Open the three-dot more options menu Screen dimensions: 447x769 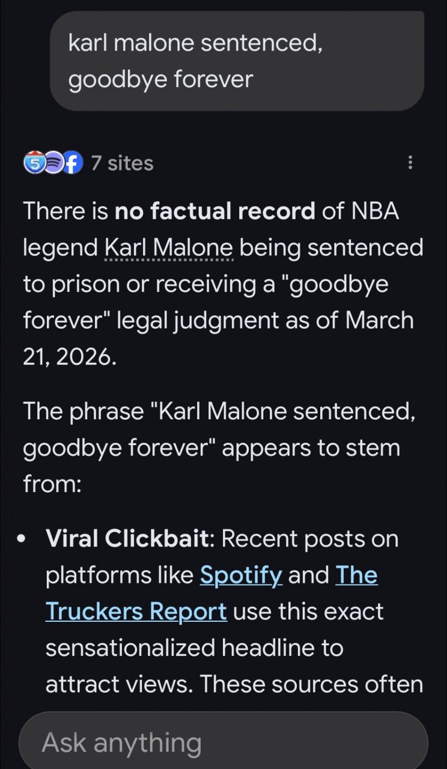pos(410,163)
